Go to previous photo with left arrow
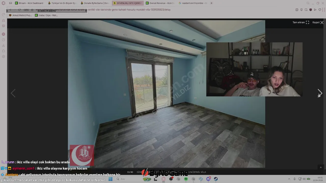326x183 pixels. point(13,93)
